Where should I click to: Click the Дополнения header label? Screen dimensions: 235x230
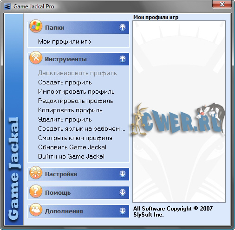pos(64,211)
